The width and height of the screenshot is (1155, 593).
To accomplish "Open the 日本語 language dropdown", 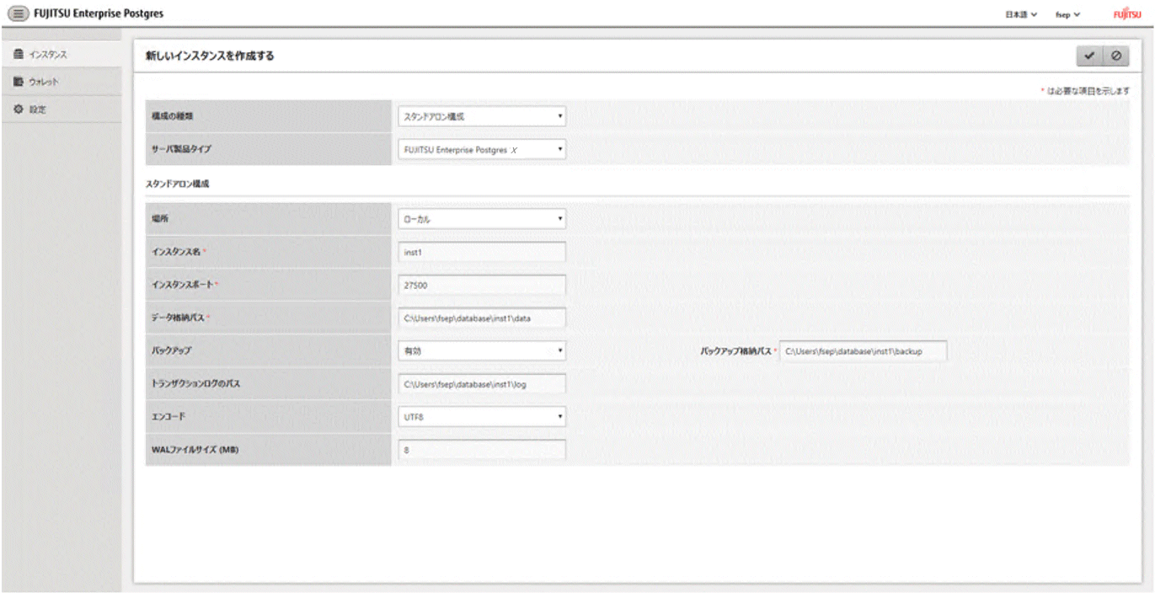I will coord(1020,14).
